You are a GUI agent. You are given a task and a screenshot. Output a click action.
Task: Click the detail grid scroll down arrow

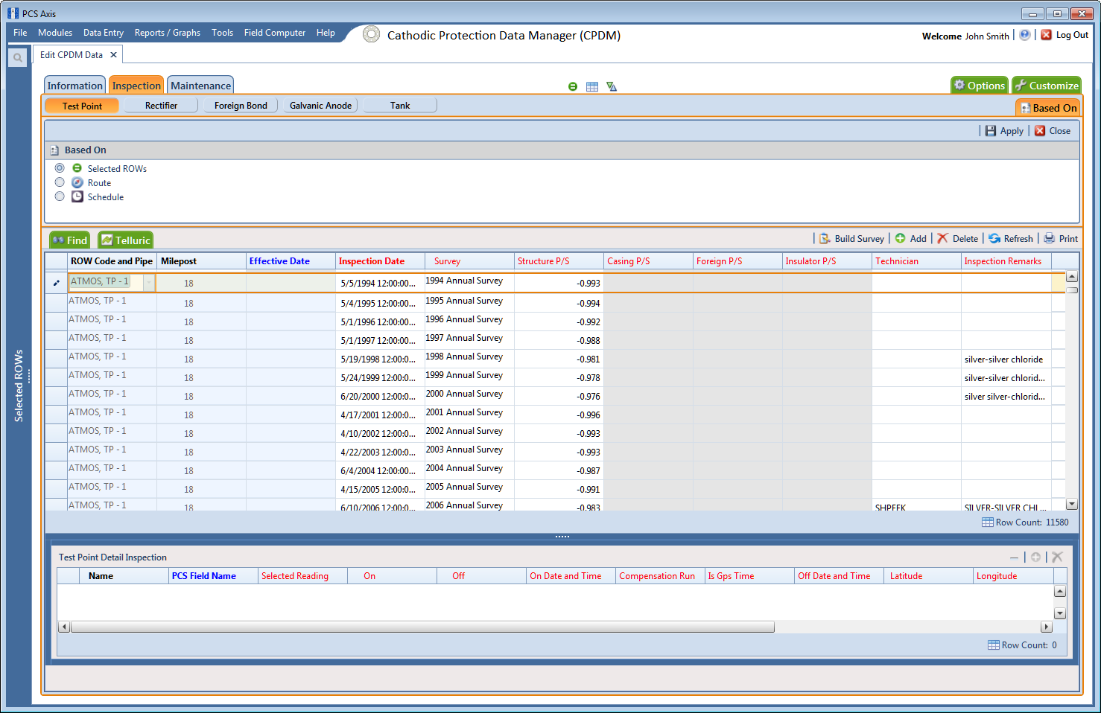tap(1060, 613)
